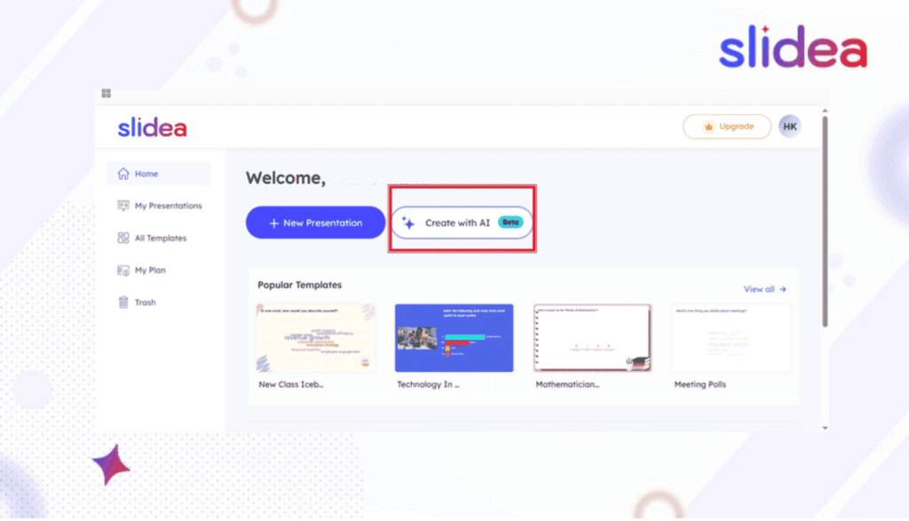Screen dimensions: 909x521
Task: Click the 'Technology In ..' template title
Action: tap(428, 384)
